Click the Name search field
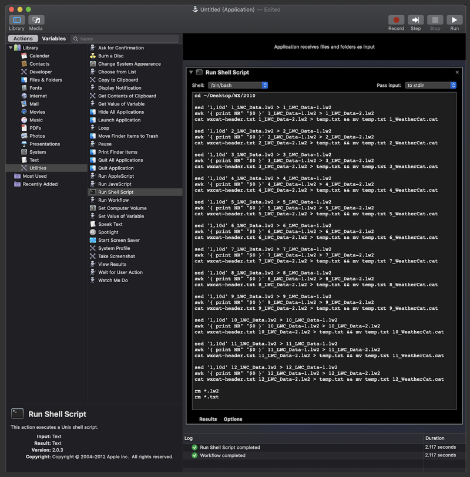Screen dimensions: 470x477 125,39
